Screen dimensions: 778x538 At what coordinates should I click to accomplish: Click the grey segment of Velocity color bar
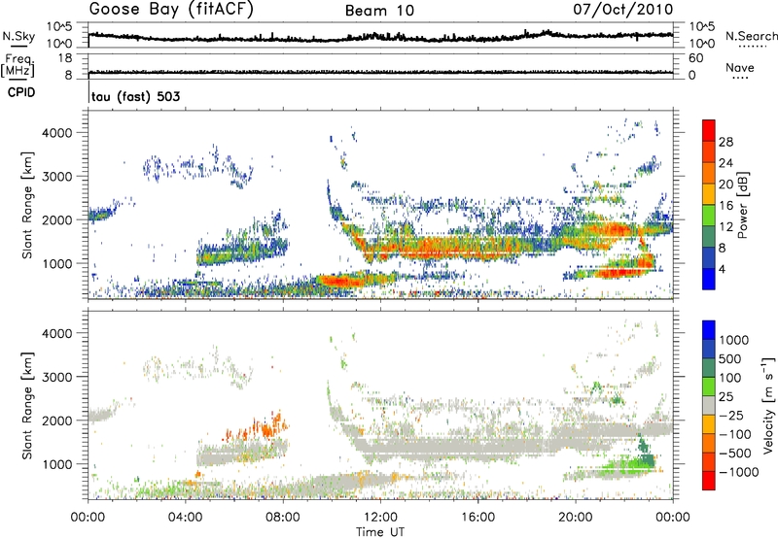(709, 405)
